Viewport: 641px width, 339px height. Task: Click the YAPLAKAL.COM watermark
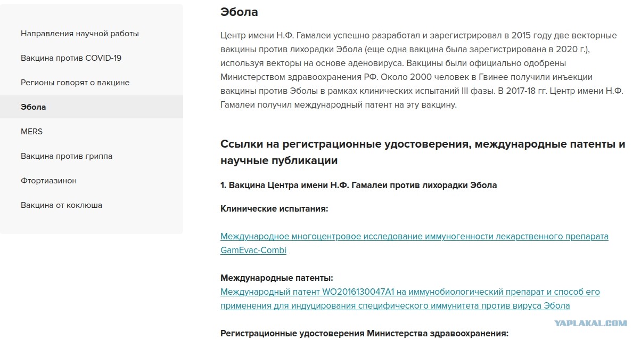pos(590,323)
